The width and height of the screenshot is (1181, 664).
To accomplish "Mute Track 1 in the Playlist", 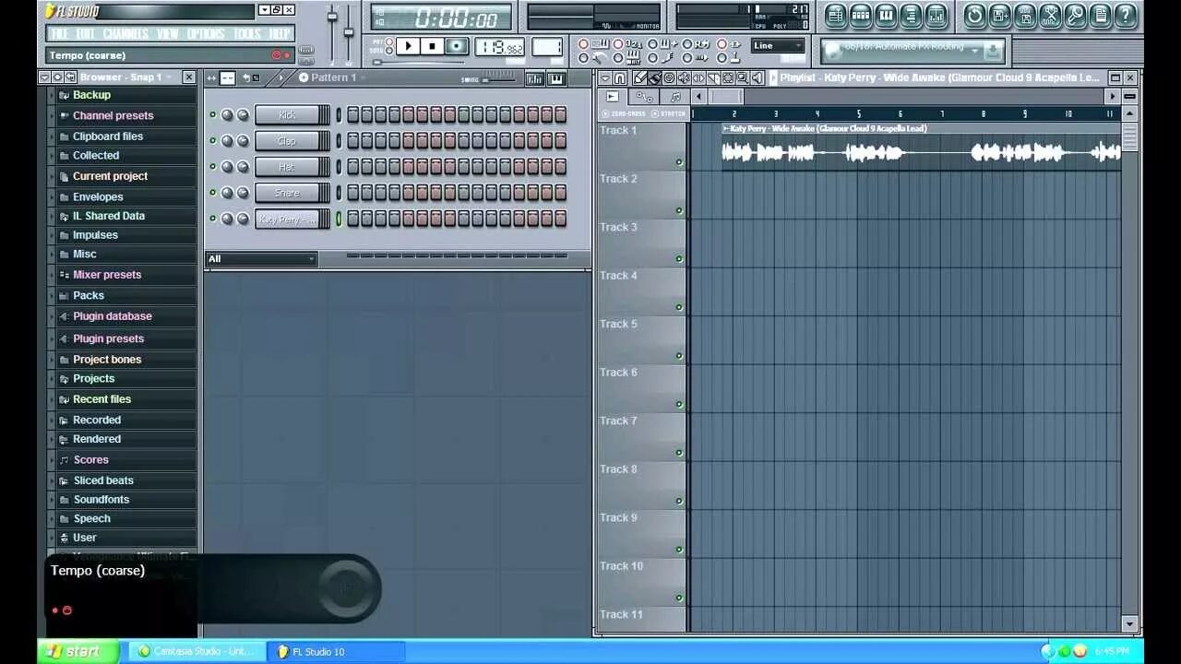I will coord(679,162).
